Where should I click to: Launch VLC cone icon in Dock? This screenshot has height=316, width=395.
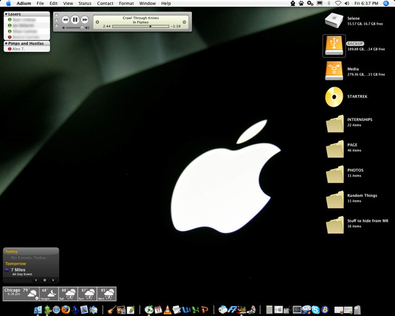coord(167,309)
